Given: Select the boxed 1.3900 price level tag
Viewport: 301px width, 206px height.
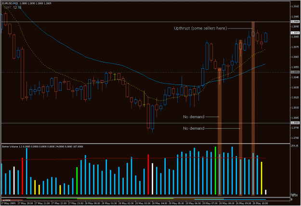Looking at the screenshot, I should pyautogui.click(x=295, y=22).
